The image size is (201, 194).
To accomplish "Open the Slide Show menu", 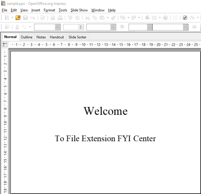I will [79, 10].
